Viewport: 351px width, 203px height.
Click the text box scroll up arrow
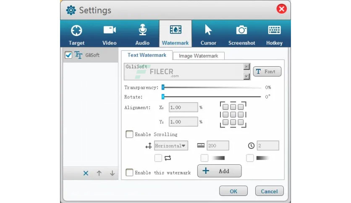click(x=246, y=67)
